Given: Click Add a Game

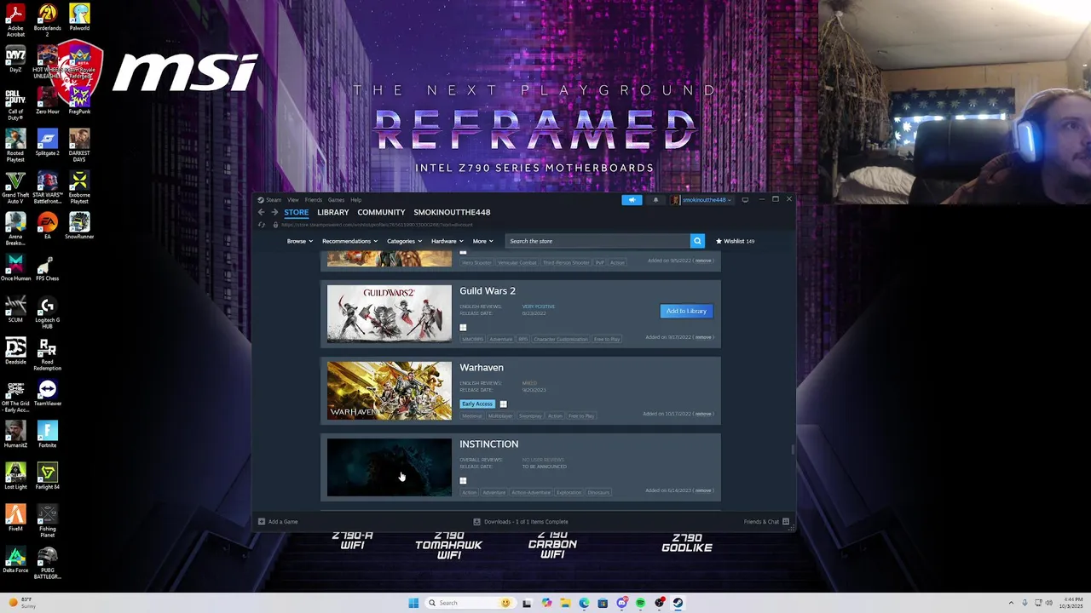Looking at the screenshot, I should pyautogui.click(x=278, y=522).
